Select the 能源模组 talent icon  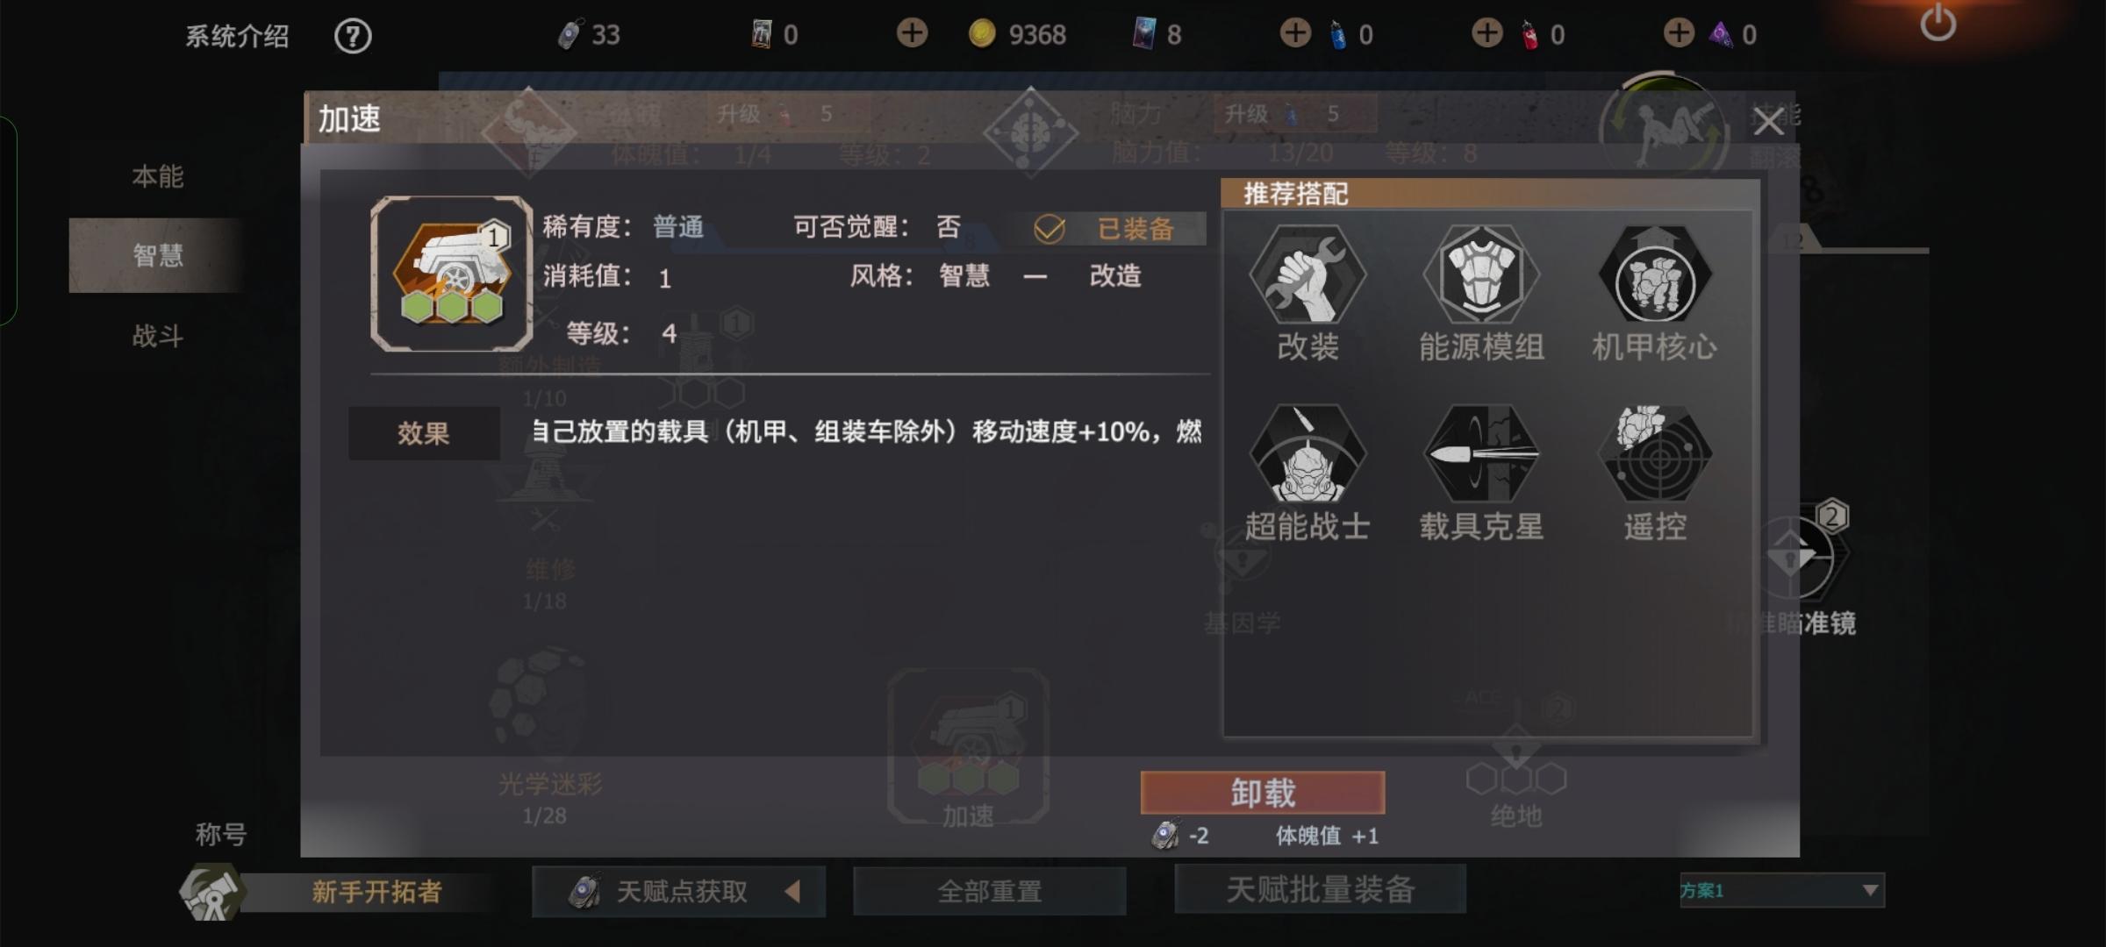click(x=1481, y=274)
